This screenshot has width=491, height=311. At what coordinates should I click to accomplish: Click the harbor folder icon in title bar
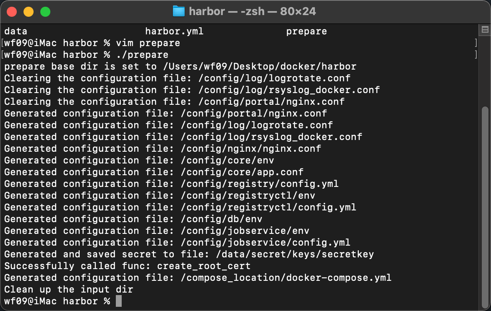point(179,11)
